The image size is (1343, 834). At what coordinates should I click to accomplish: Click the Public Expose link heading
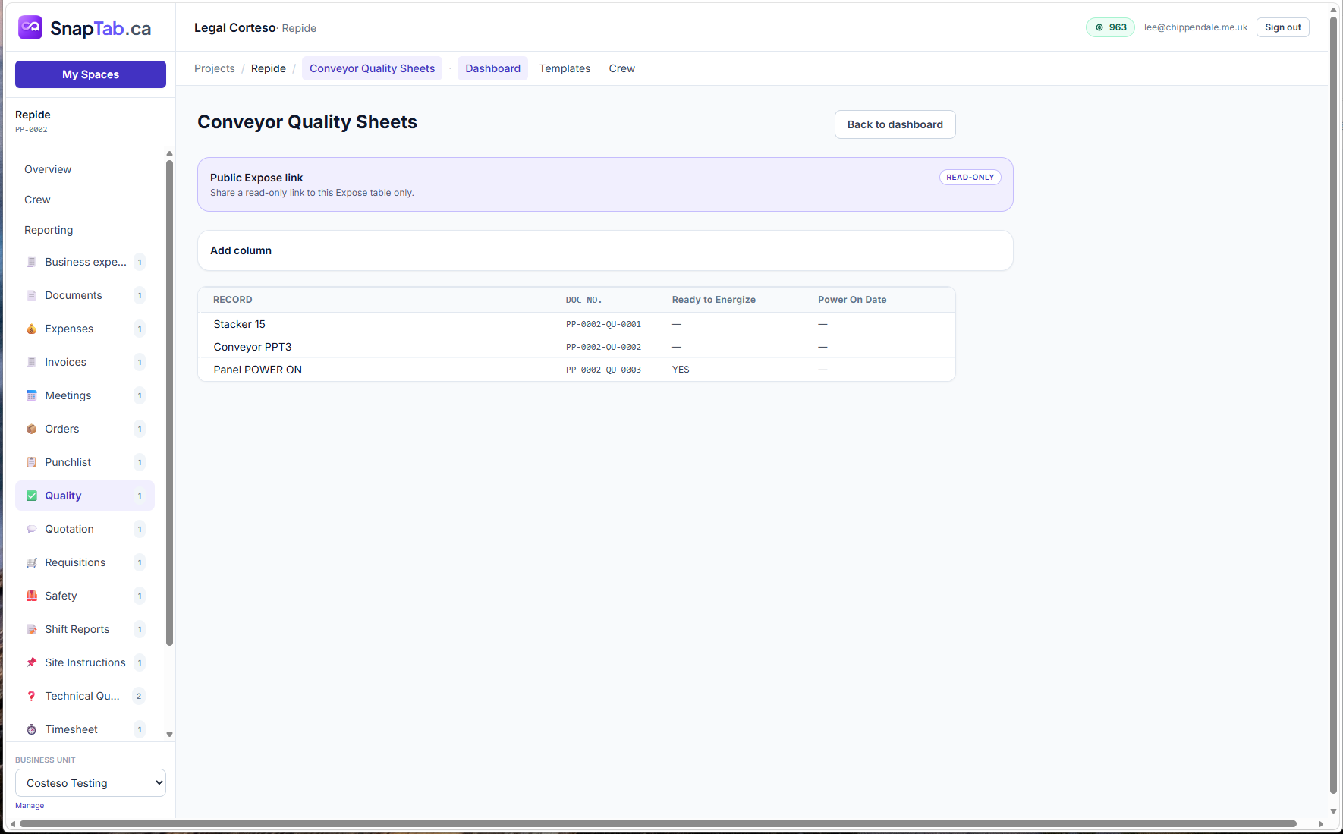tap(256, 178)
